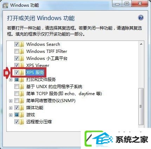Image resolution: width=151 pixels, height=149 pixels.
Task: Click the 媒体功能 folder icon
Action: point(21,108)
